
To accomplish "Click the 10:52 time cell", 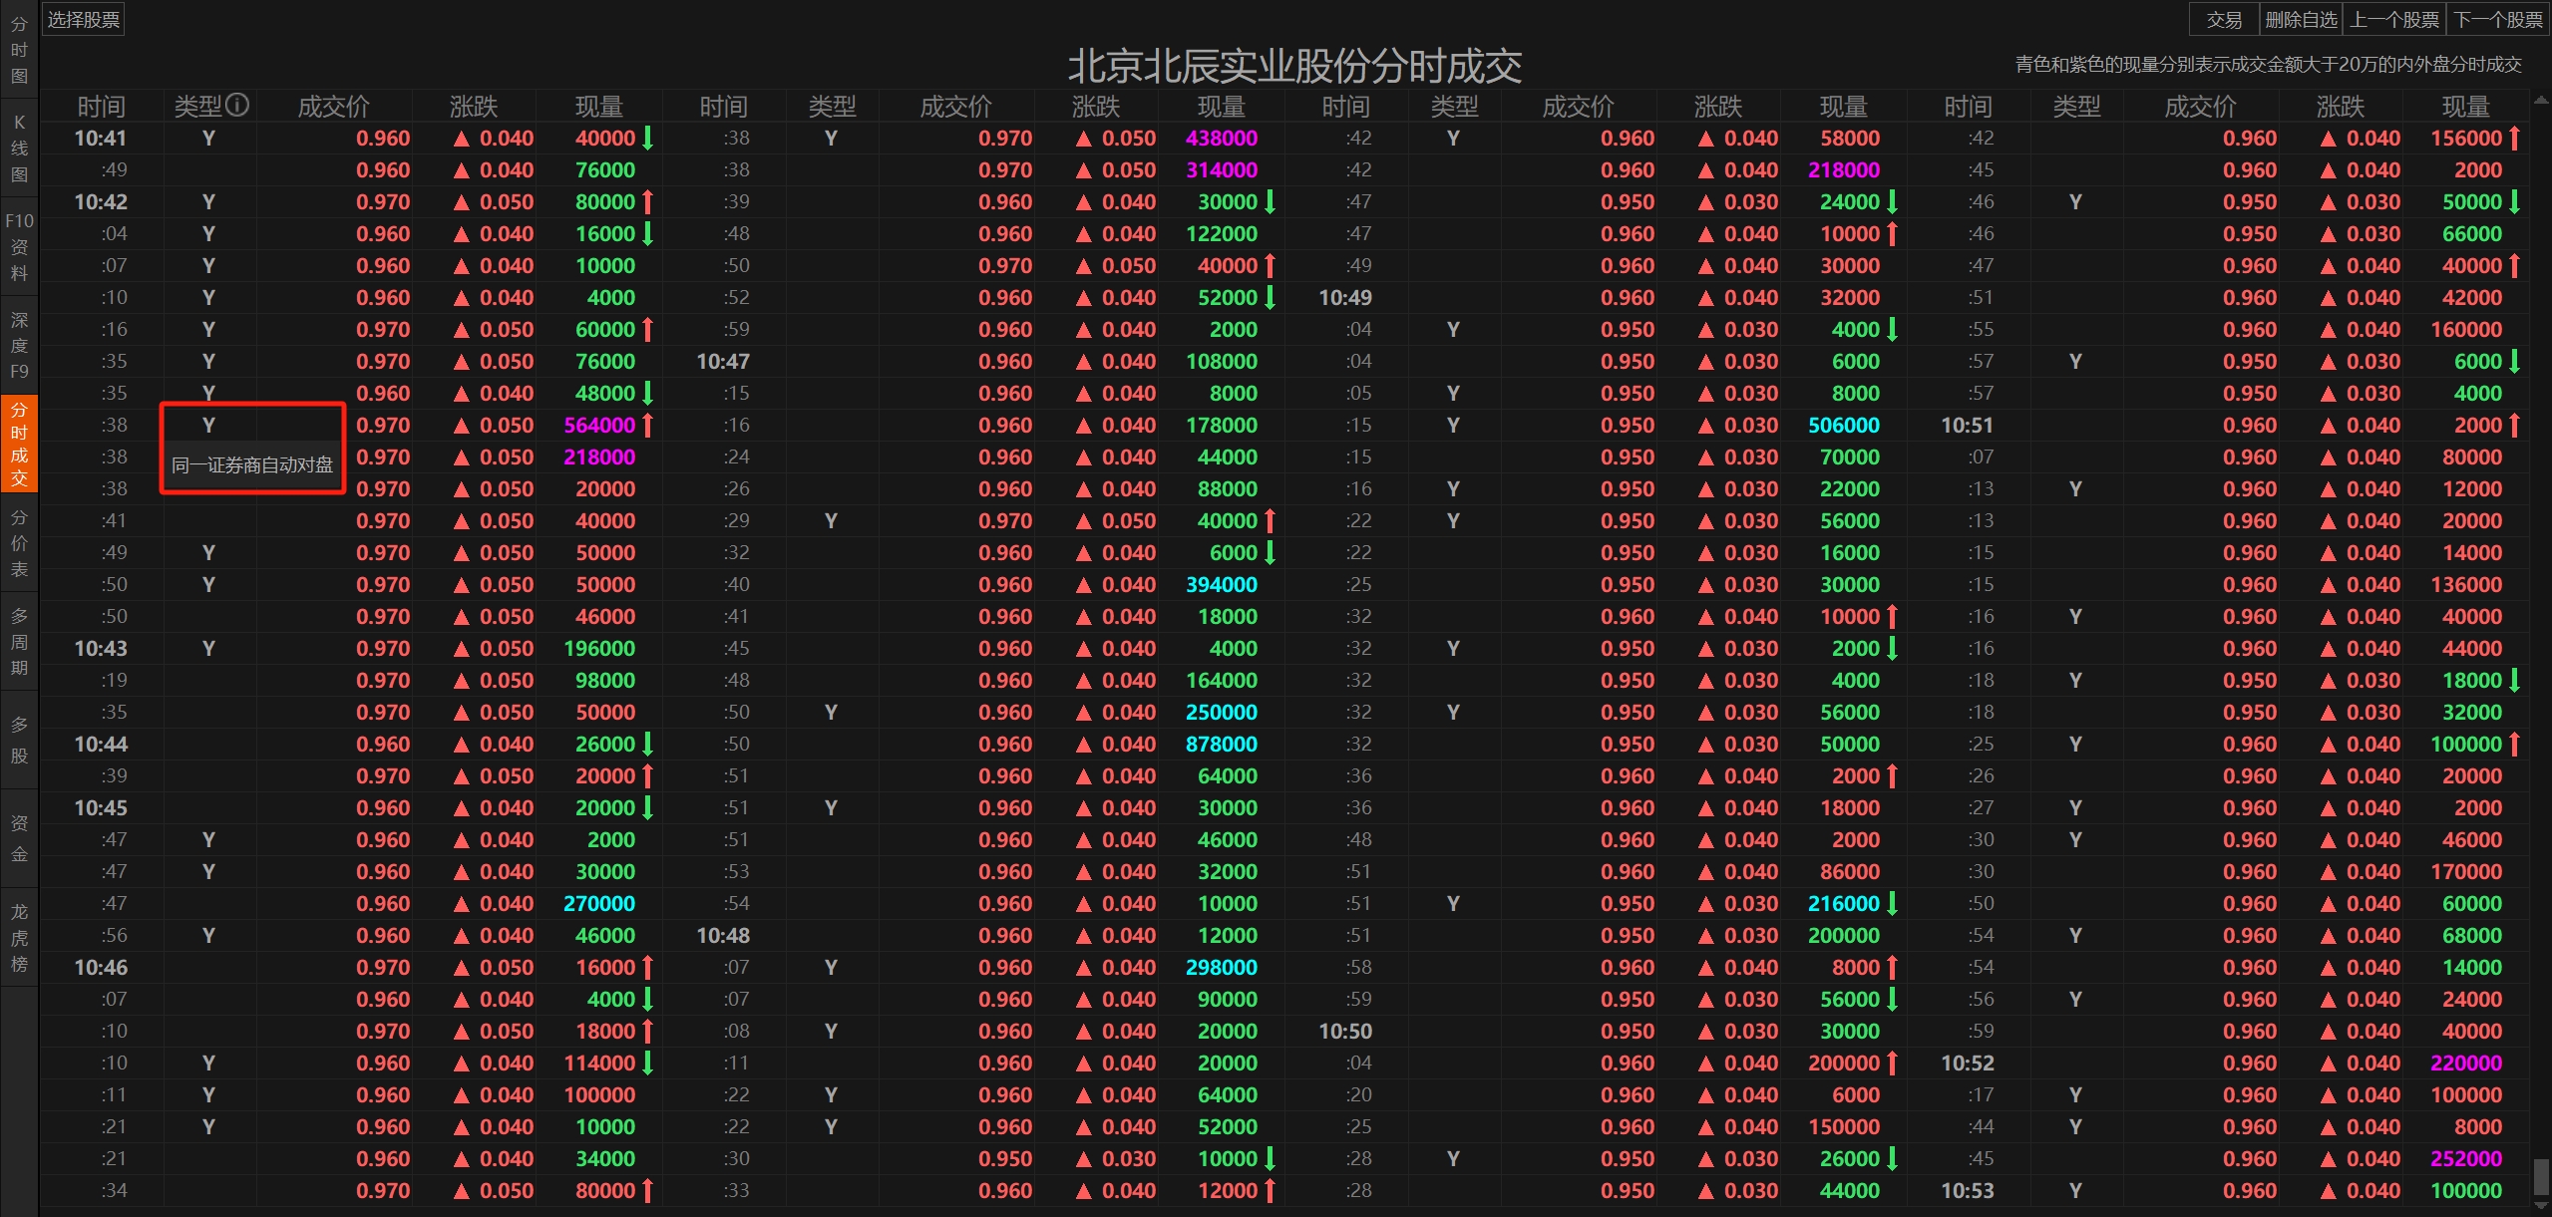I will tap(1967, 1063).
